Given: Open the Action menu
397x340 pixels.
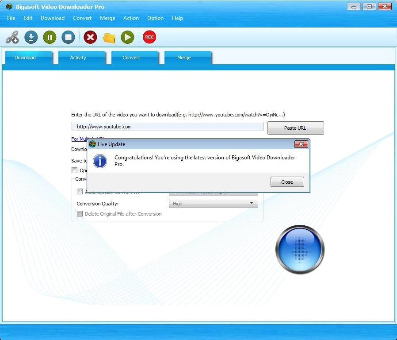Looking at the screenshot, I should point(131,18).
